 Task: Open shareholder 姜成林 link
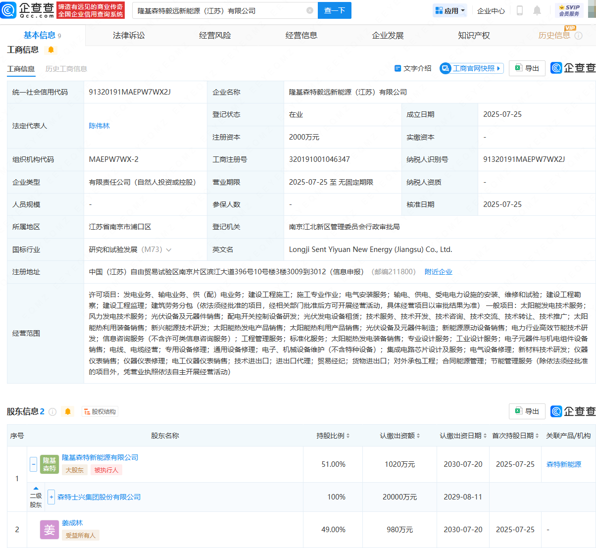(x=72, y=523)
